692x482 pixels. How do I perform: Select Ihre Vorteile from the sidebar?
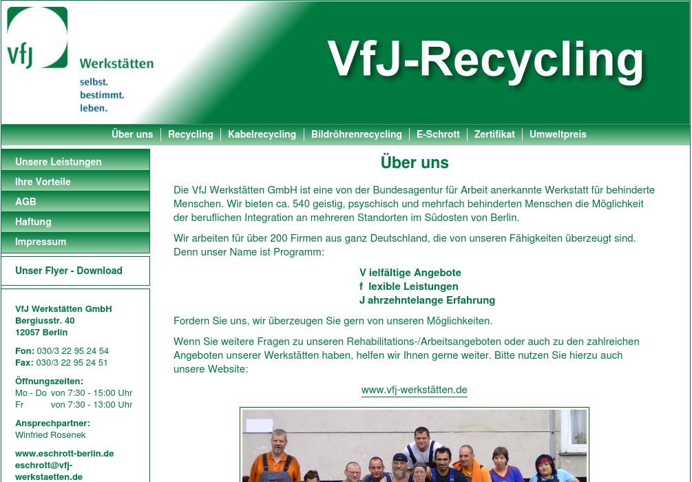coord(43,181)
